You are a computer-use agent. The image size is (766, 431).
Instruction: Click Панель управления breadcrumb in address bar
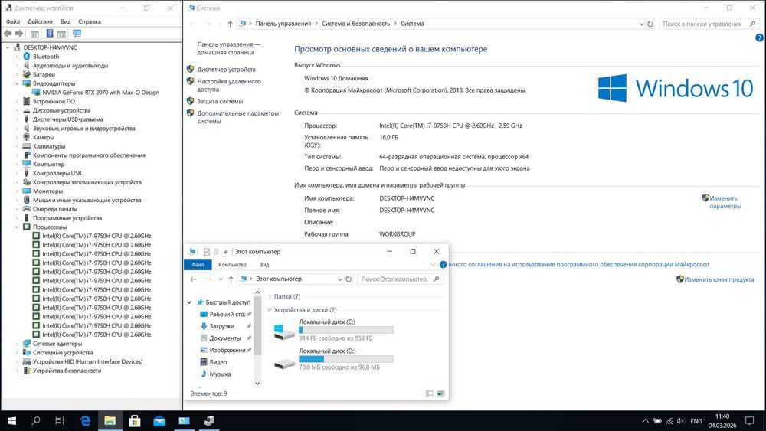[283, 24]
